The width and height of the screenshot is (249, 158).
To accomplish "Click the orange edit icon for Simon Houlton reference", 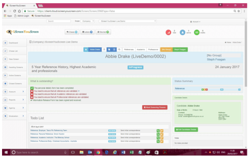I will [162, 134].
